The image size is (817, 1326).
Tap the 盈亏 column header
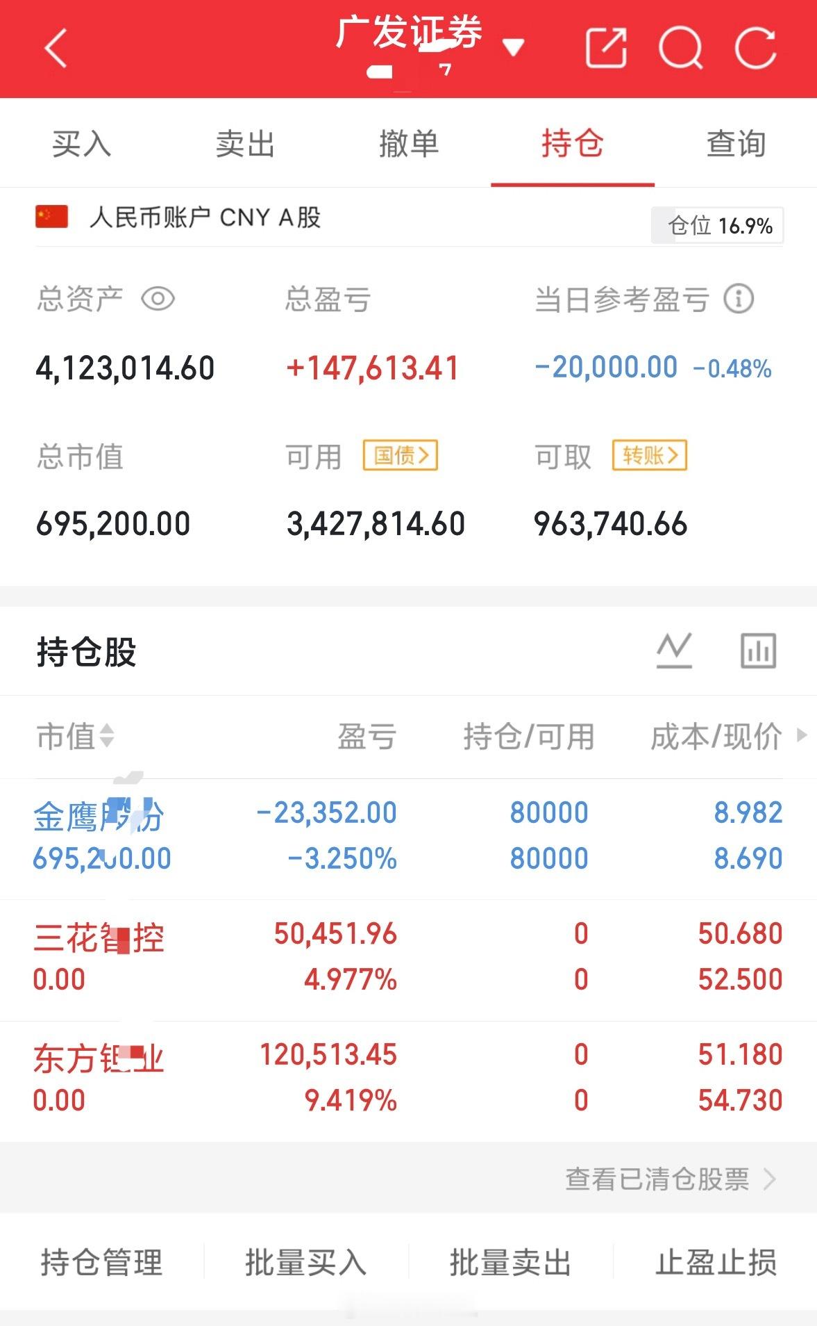367,736
